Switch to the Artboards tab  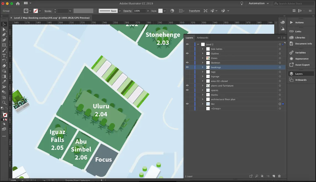pyautogui.click(x=202, y=38)
